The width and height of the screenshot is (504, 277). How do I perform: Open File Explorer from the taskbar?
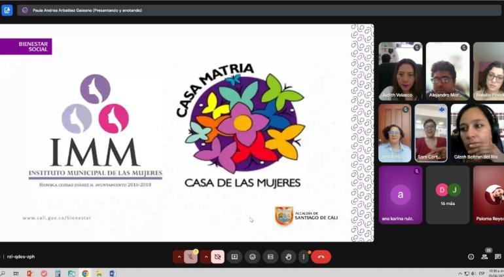tap(99, 273)
